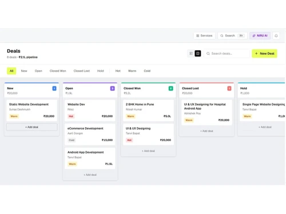
Task: Click Warm tag on Static Website Development
Action: coord(14,116)
